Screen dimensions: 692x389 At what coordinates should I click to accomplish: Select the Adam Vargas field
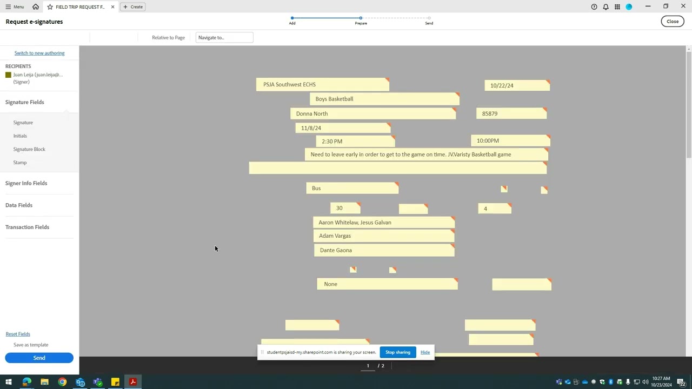coord(384,236)
